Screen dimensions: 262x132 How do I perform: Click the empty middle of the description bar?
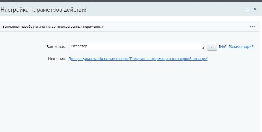pos(174,27)
